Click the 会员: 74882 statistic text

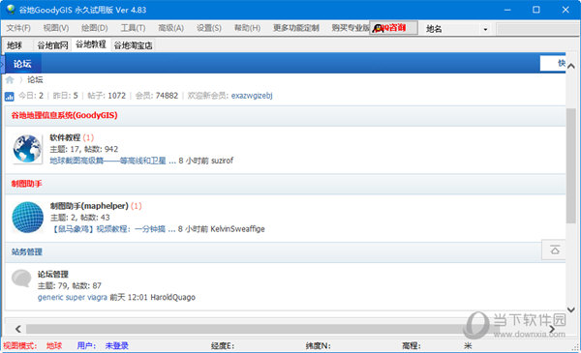pyautogui.click(x=157, y=96)
